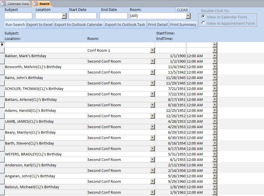
Task: Open time dropdown for 12/25/1952 start time
Action: (215, 110)
